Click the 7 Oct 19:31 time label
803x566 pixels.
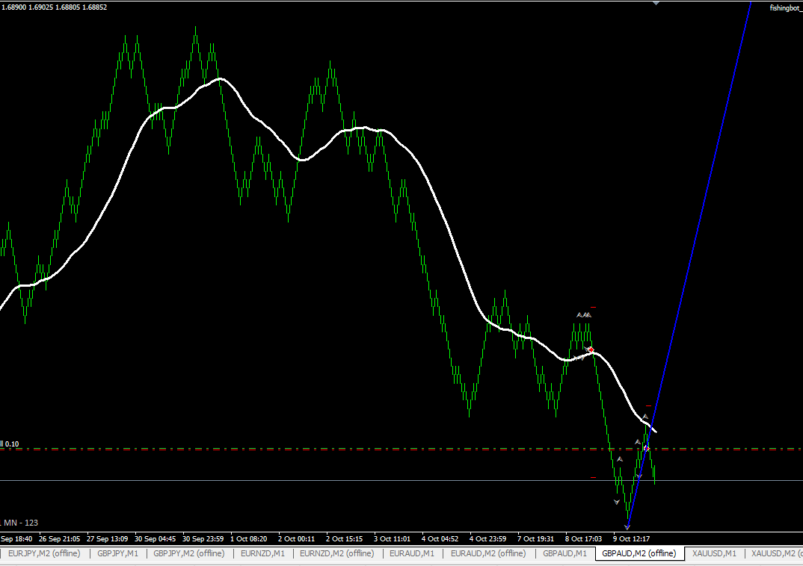pyautogui.click(x=535, y=538)
